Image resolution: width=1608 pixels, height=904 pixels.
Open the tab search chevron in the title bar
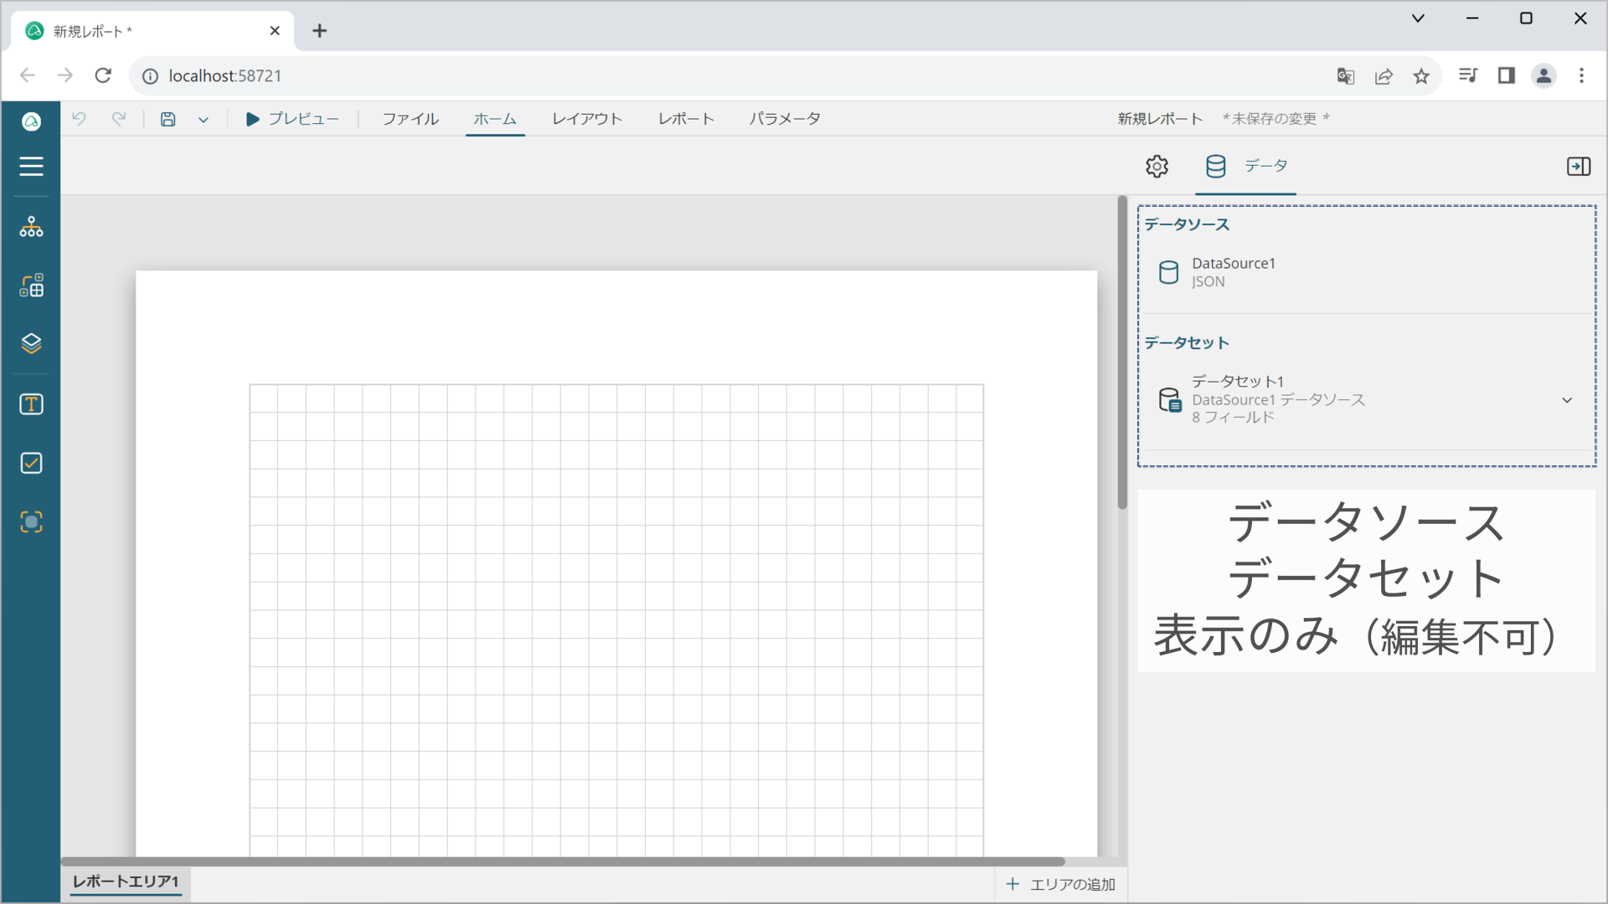pyautogui.click(x=1418, y=18)
